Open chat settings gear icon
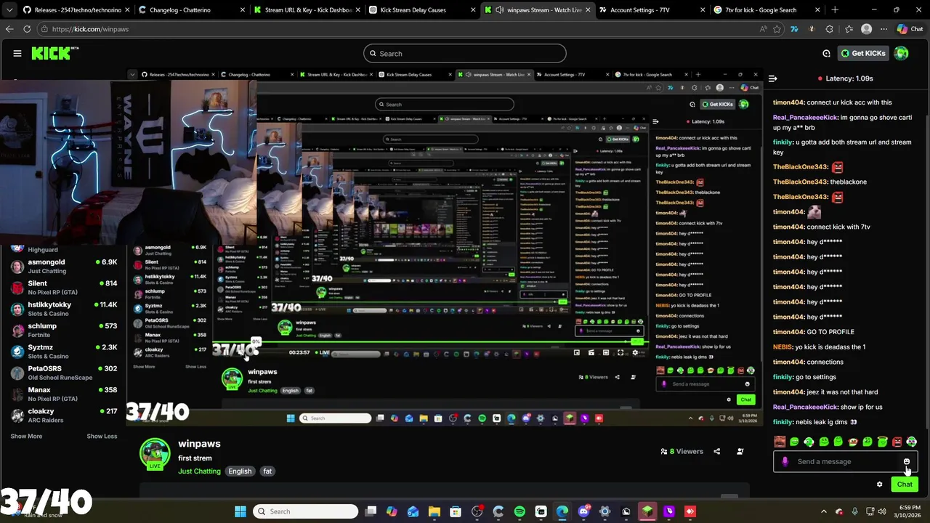The height and width of the screenshot is (523, 930). [879, 484]
